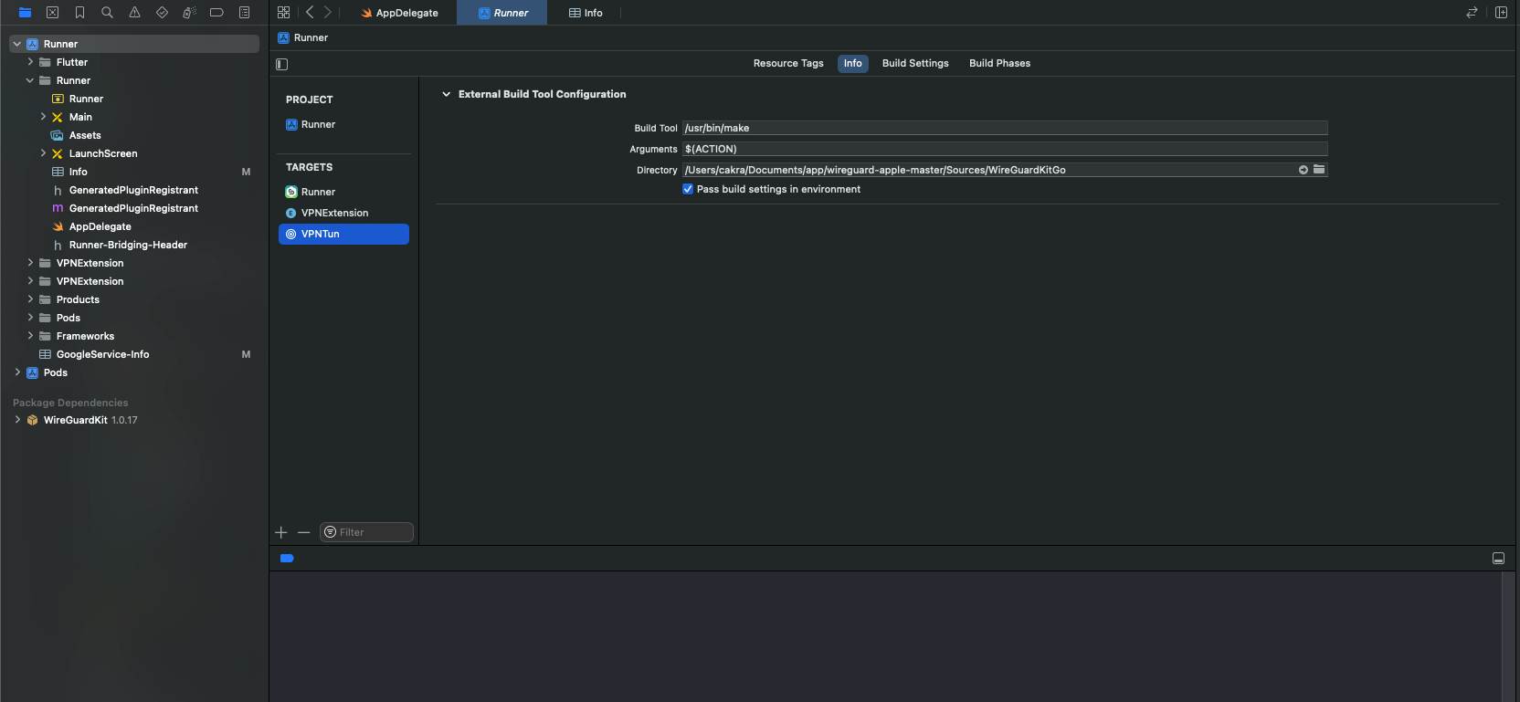Open the related items grid icon
Image resolution: width=1520 pixels, height=702 pixels.
click(x=283, y=13)
